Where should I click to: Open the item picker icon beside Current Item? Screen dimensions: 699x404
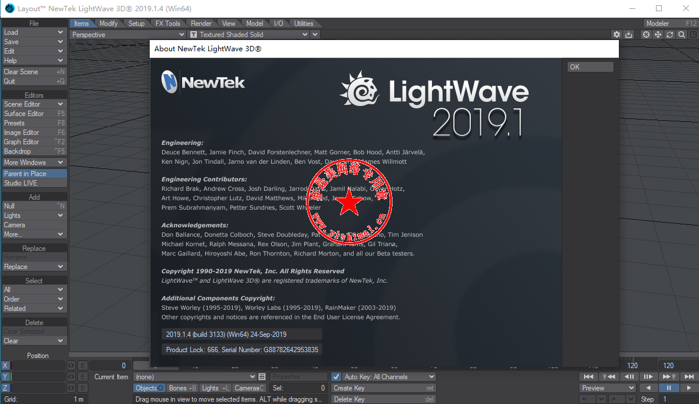pyautogui.click(x=262, y=377)
